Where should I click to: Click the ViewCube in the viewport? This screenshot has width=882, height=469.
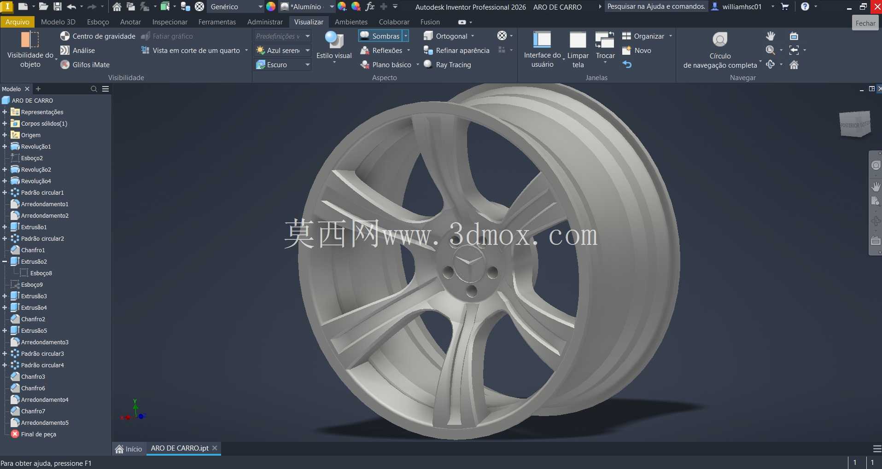click(855, 123)
